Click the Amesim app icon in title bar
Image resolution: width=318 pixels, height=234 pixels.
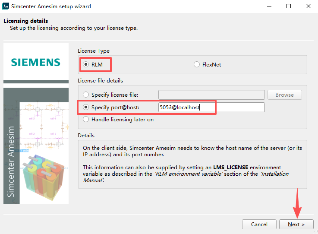[6, 6]
